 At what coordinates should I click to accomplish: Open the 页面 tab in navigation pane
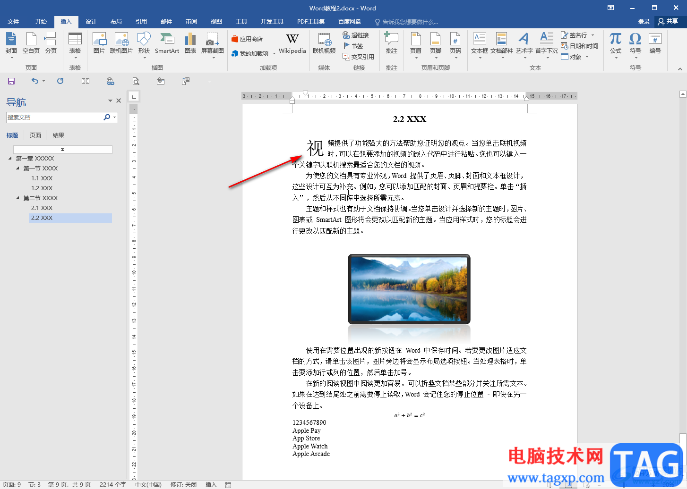(35, 135)
